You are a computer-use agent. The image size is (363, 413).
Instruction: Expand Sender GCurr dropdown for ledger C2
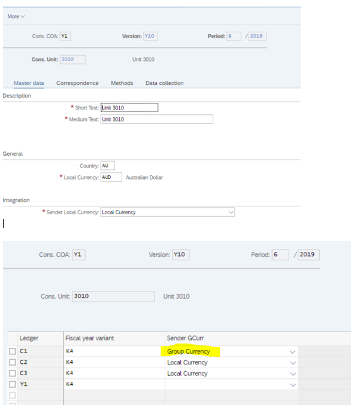click(x=292, y=363)
